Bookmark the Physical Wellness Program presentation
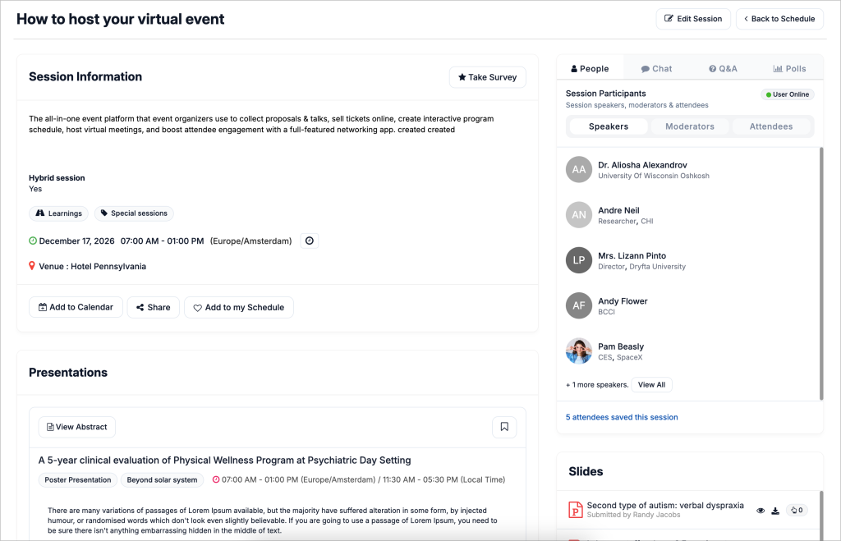Screen dimensions: 841x541 [x=504, y=426]
